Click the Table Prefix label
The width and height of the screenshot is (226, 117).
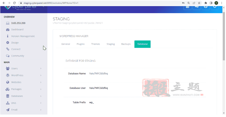click(x=79, y=103)
